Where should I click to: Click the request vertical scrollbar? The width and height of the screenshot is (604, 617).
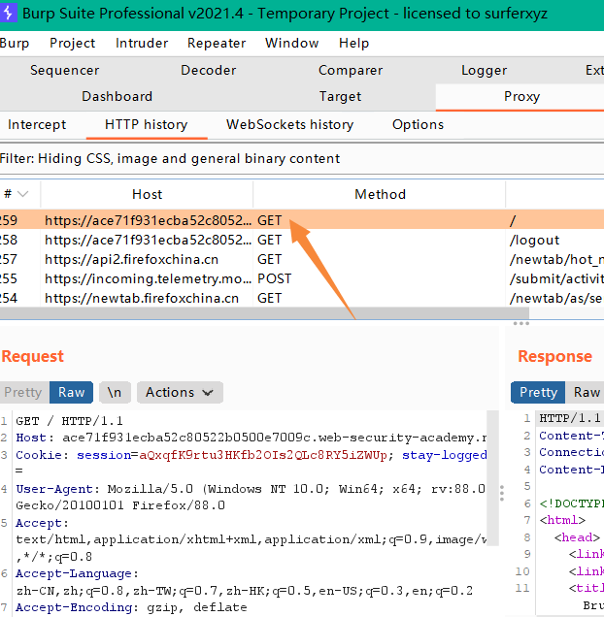pyautogui.click(x=493, y=478)
